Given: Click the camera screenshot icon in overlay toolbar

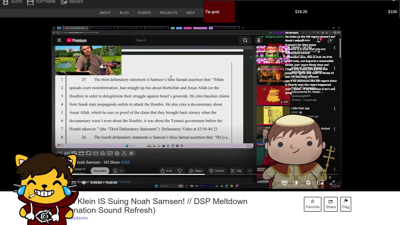Looking at the screenshot, I should (x=117, y=153).
